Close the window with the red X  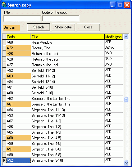(x=127, y=5)
